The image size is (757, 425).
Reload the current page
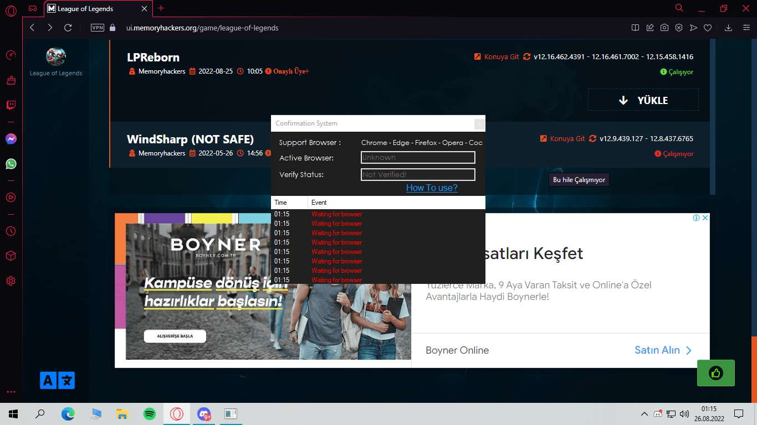coord(68,28)
